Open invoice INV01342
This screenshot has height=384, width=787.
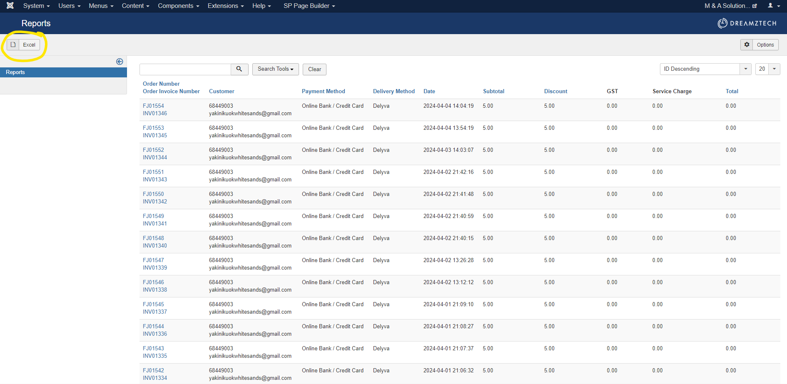tap(155, 201)
